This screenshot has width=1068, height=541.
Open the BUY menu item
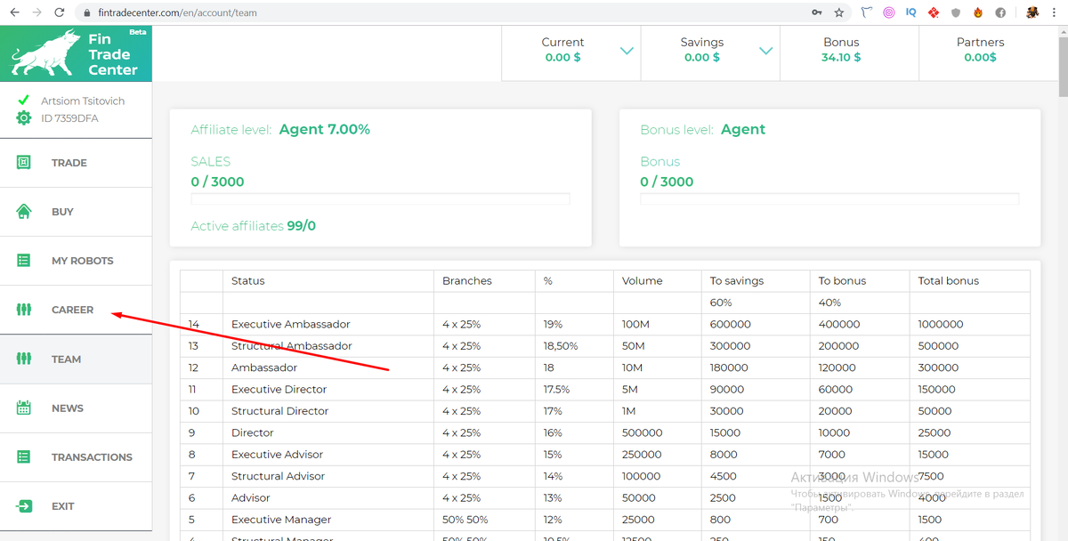click(x=76, y=212)
